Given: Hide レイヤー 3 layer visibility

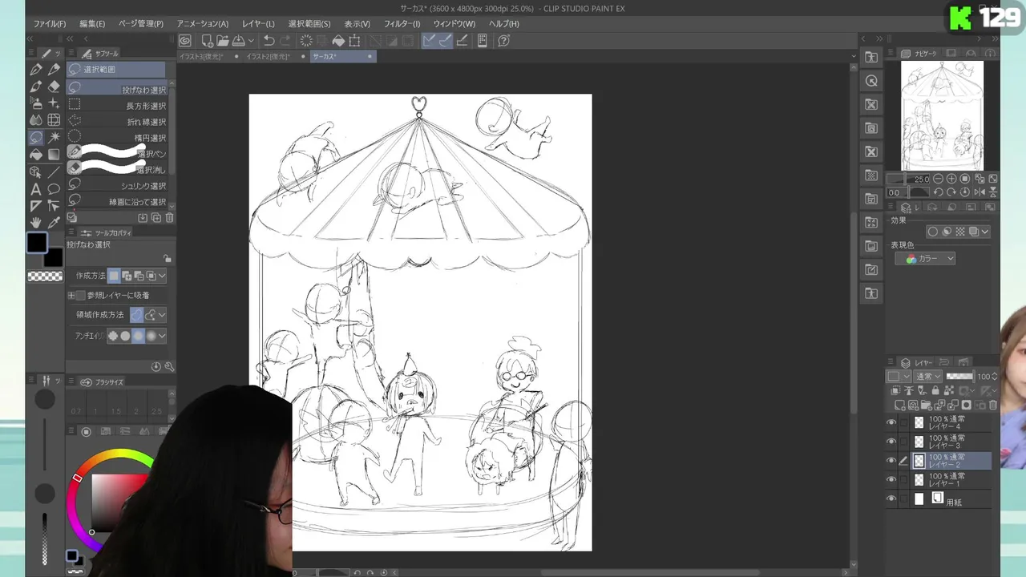Looking at the screenshot, I should (x=891, y=442).
